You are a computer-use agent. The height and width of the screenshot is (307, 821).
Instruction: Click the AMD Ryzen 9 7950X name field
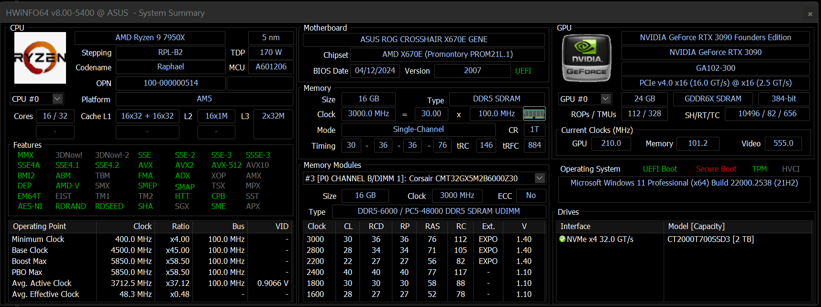(150, 37)
